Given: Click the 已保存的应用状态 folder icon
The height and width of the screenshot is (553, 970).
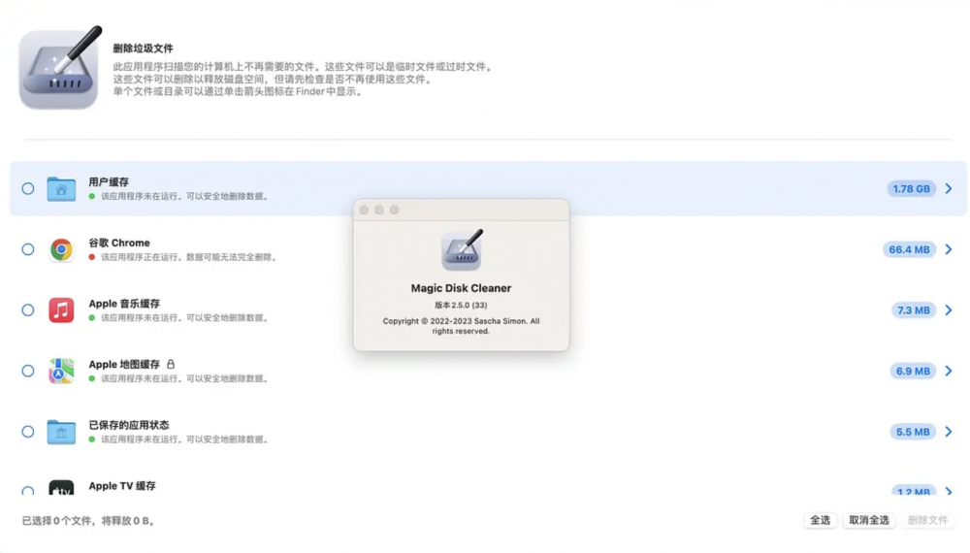Looking at the screenshot, I should click(61, 432).
